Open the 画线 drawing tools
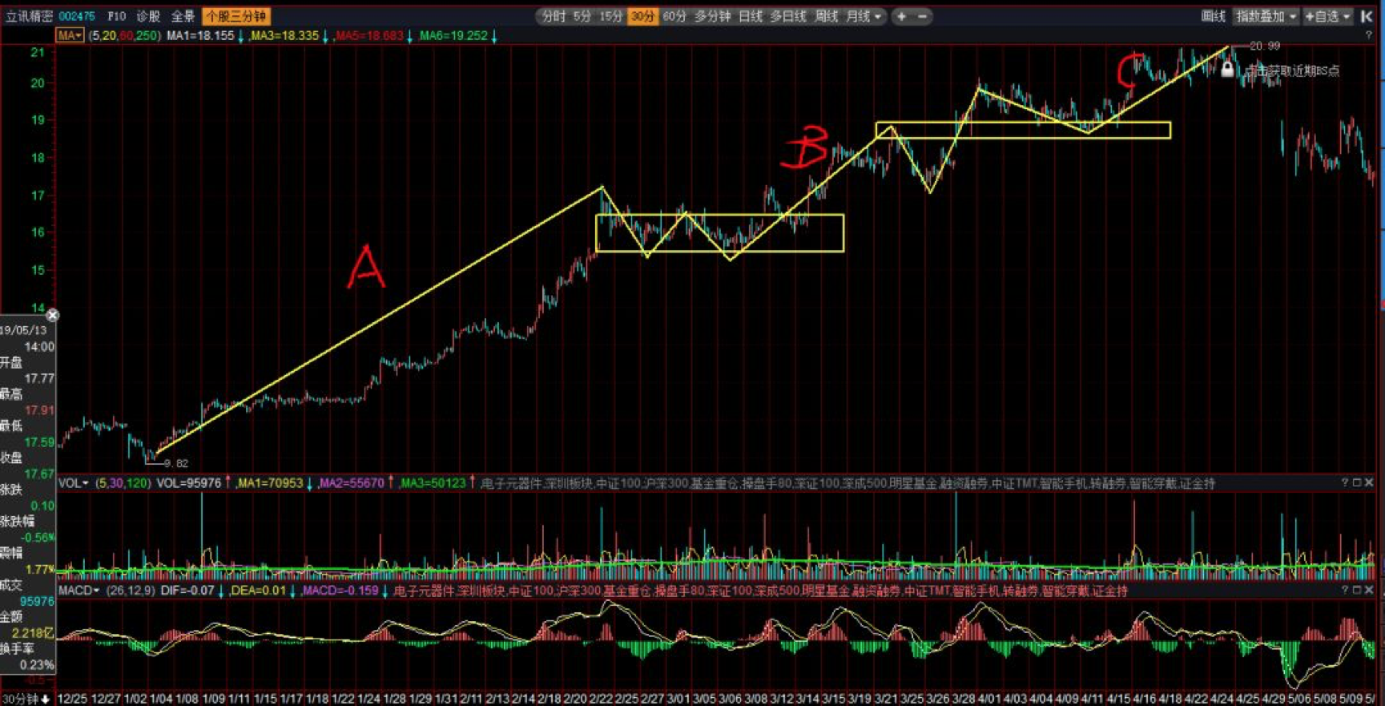This screenshot has width=1385, height=706. click(x=1213, y=16)
